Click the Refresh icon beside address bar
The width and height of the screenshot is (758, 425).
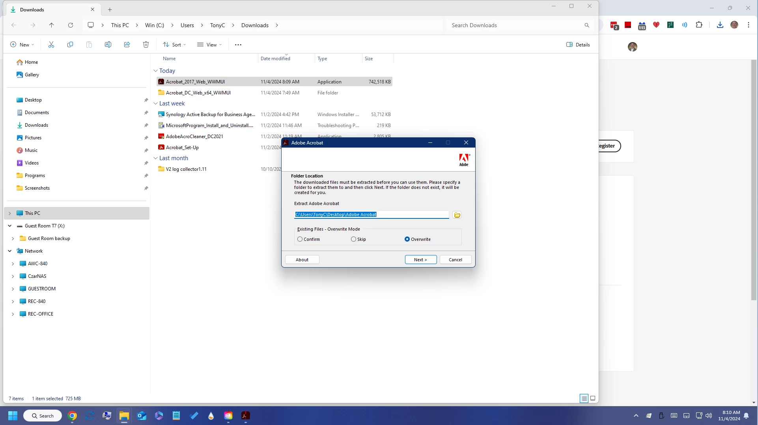point(71,25)
